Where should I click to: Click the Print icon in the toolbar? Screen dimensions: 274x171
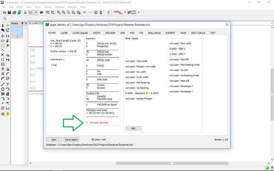coord(14,12)
